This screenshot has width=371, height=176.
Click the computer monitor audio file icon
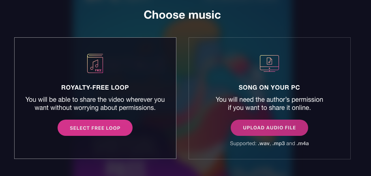point(269,63)
